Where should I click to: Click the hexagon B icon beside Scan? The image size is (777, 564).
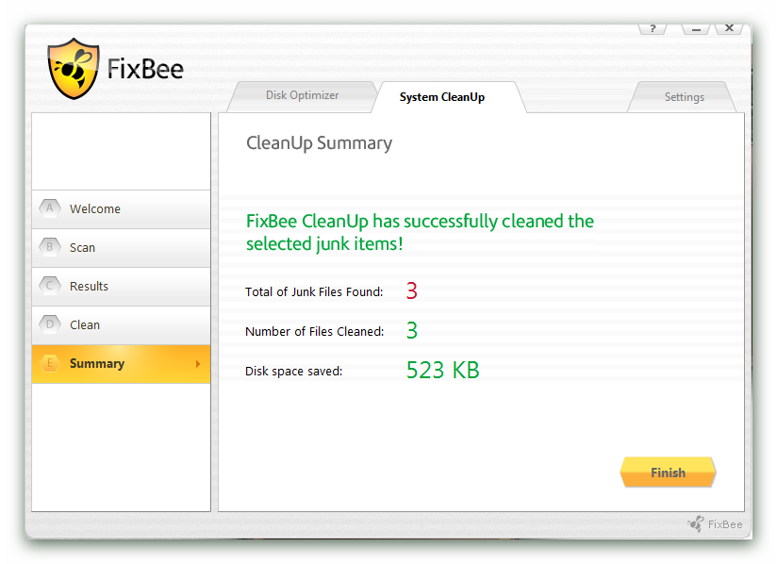click(50, 248)
